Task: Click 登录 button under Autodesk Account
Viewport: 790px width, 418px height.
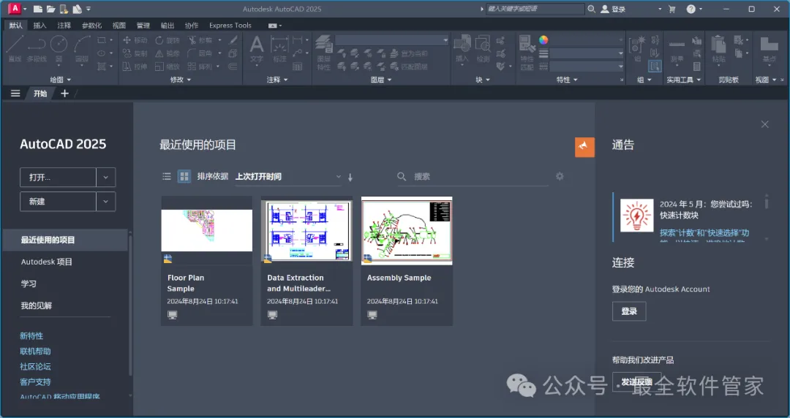Action: point(629,311)
